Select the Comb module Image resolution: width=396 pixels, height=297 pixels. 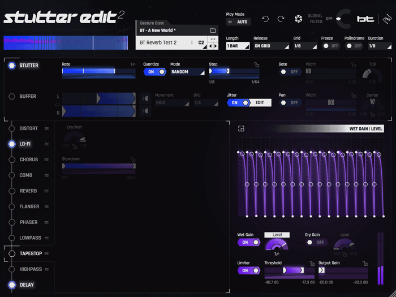coord(26,175)
